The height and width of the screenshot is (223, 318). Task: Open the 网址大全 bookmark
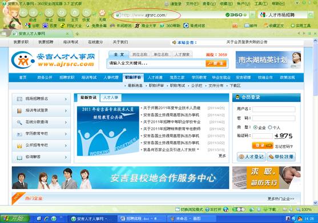[71, 26]
